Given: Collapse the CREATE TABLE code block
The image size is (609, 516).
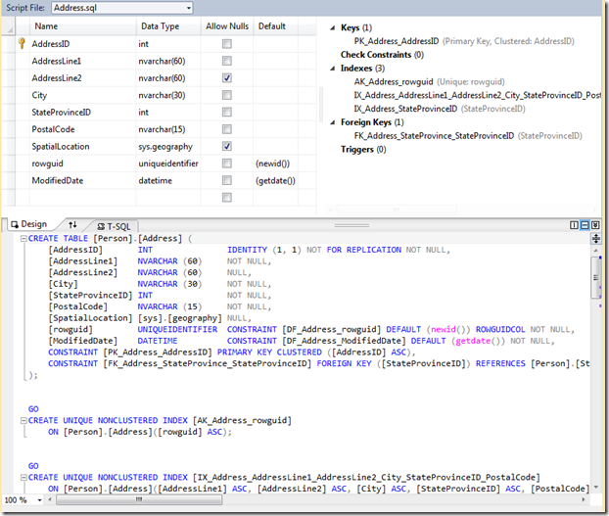Looking at the screenshot, I should [x=23, y=238].
